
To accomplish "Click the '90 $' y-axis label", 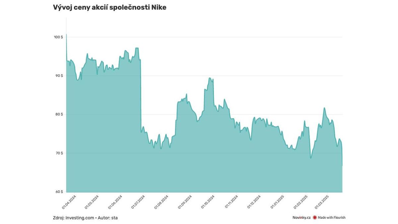I will 59,76.
